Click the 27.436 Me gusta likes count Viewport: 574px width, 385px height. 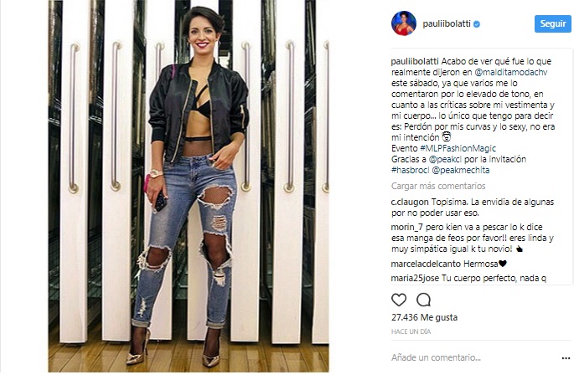[424, 317]
